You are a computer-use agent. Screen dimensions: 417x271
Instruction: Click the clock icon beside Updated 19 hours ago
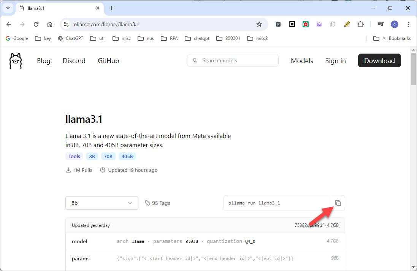[x=102, y=170]
